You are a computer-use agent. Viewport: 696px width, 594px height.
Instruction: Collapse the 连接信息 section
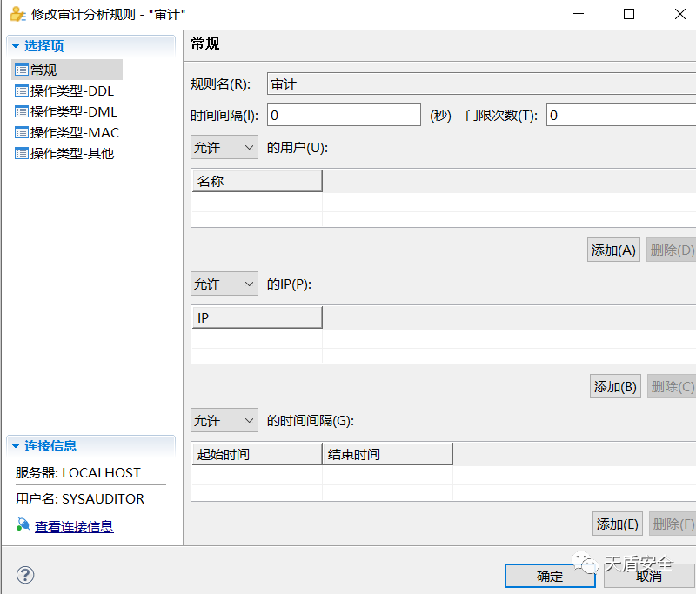click(16, 446)
